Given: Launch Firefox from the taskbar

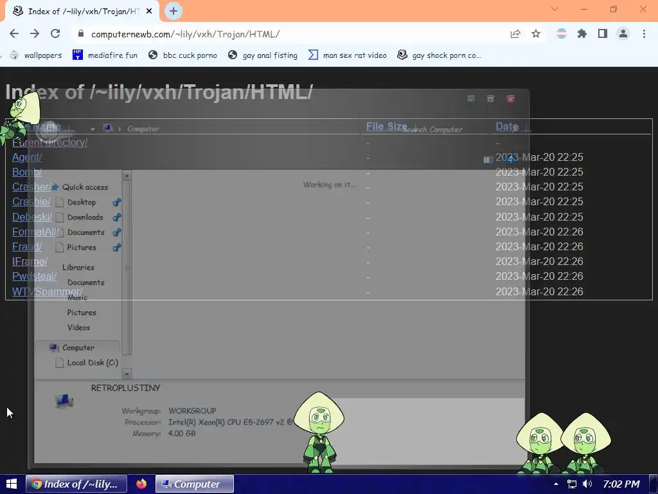Looking at the screenshot, I should pyautogui.click(x=141, y=484).
